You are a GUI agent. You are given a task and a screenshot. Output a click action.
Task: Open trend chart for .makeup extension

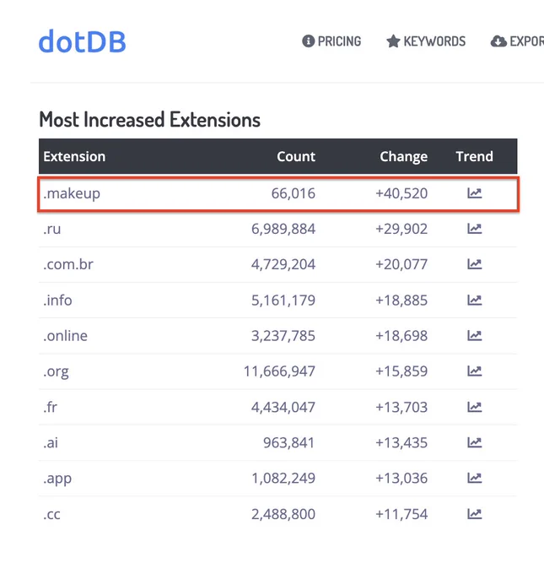(x=475, y=193)
